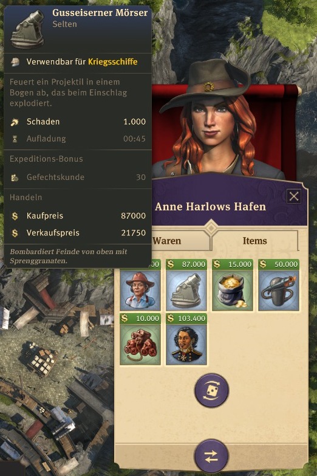Open the Items tab
The image size is (317, 476).
pos(255,241)
